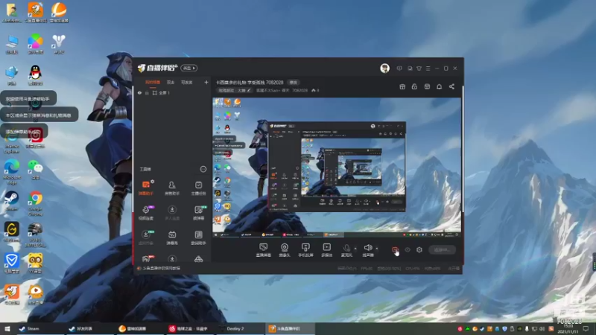Expand speaker options arrow
Screen dimensions: 596x335
(x=377, y=249)
